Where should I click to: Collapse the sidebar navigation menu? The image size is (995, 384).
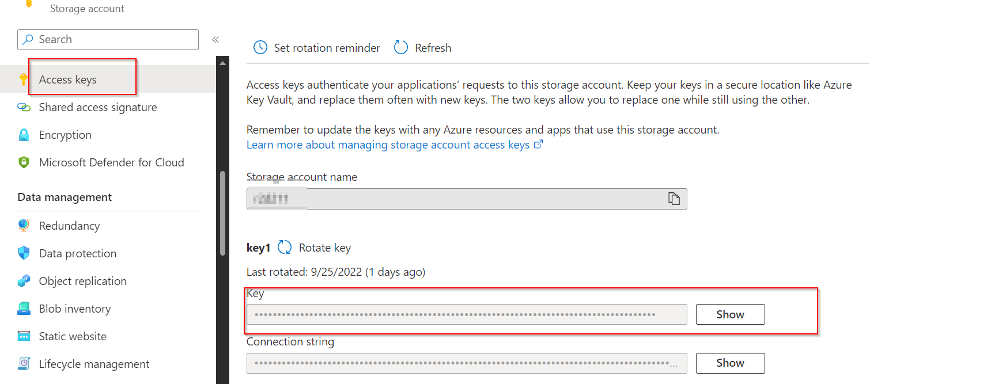215,40
